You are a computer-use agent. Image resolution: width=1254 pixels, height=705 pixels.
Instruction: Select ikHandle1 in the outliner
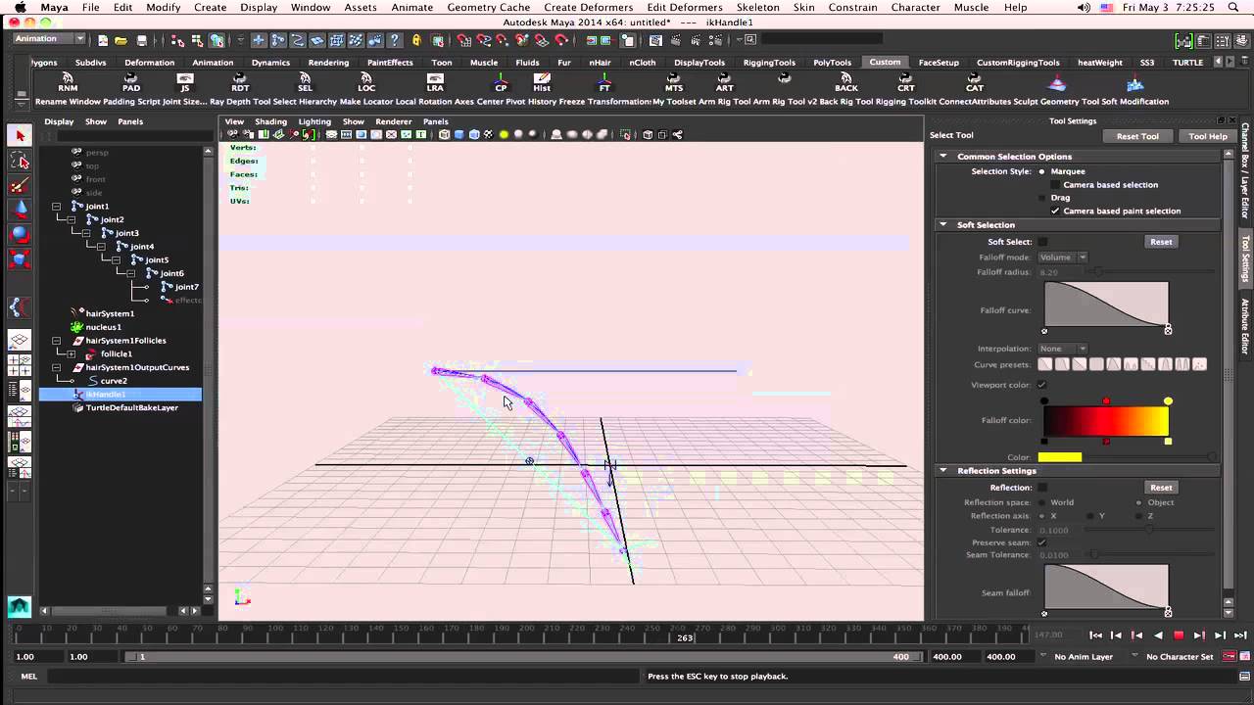click(106, 394)
